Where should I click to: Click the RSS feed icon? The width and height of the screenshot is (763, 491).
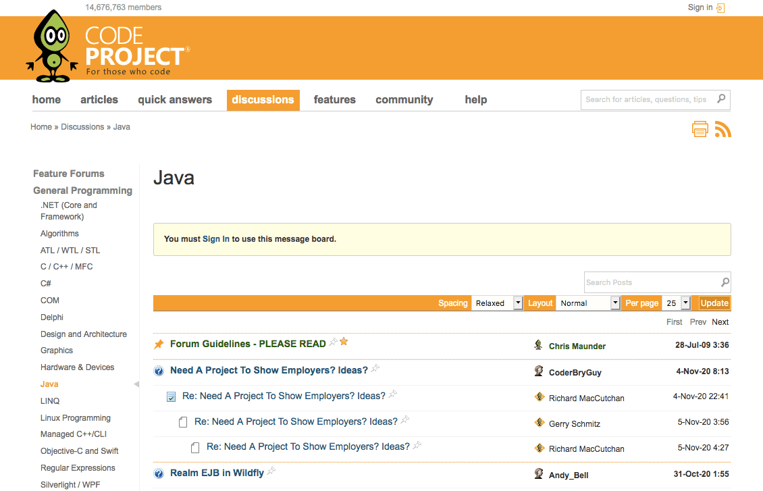[723, 129]
